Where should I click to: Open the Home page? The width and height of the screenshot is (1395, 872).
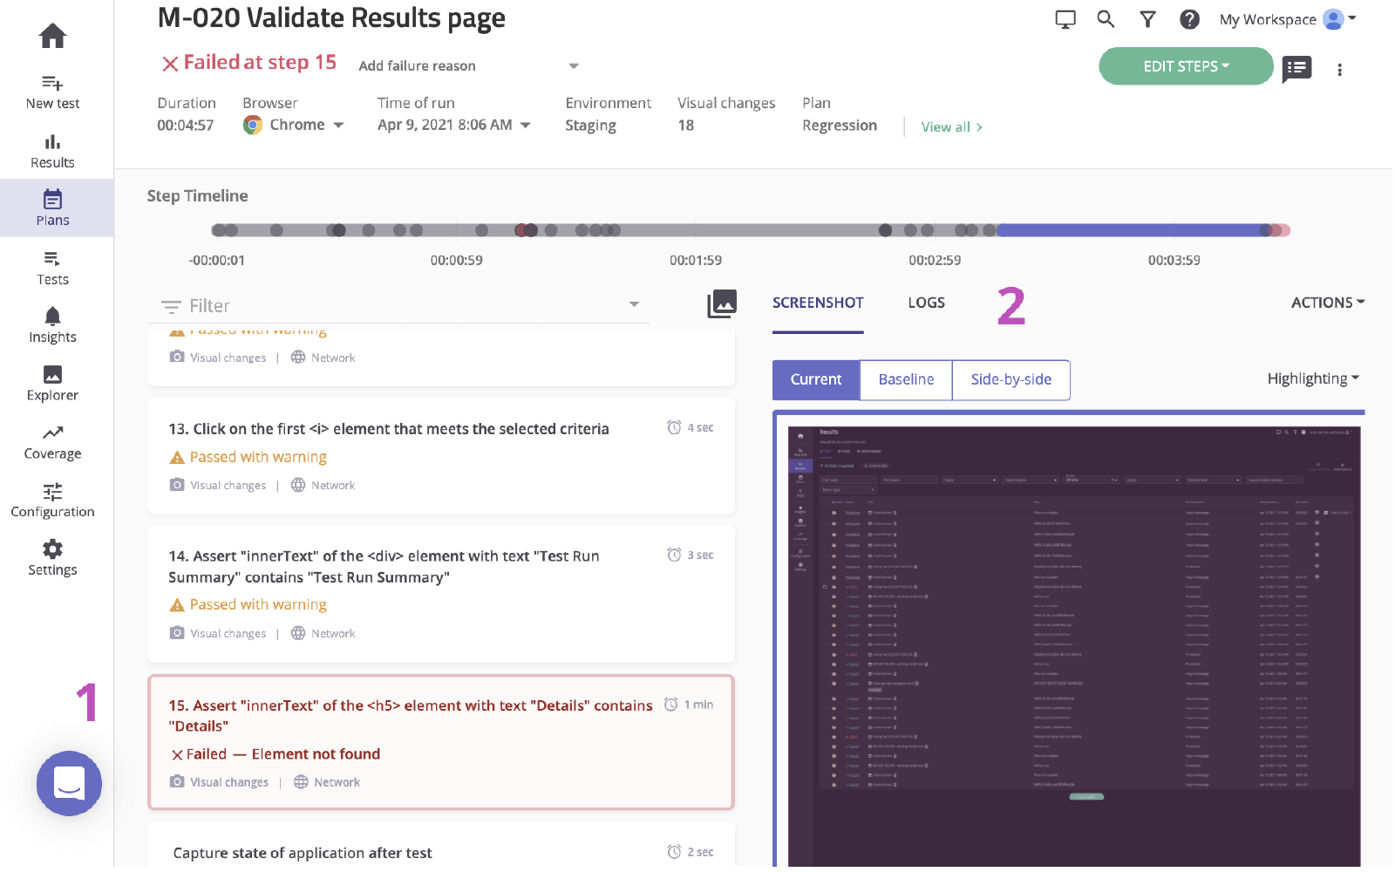52,35
